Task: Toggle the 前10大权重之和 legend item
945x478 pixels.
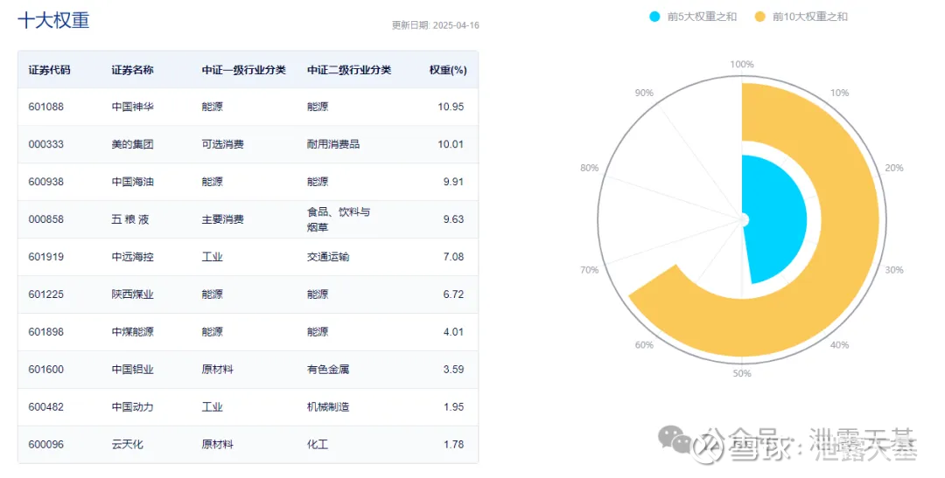Action: coord(801,17)
